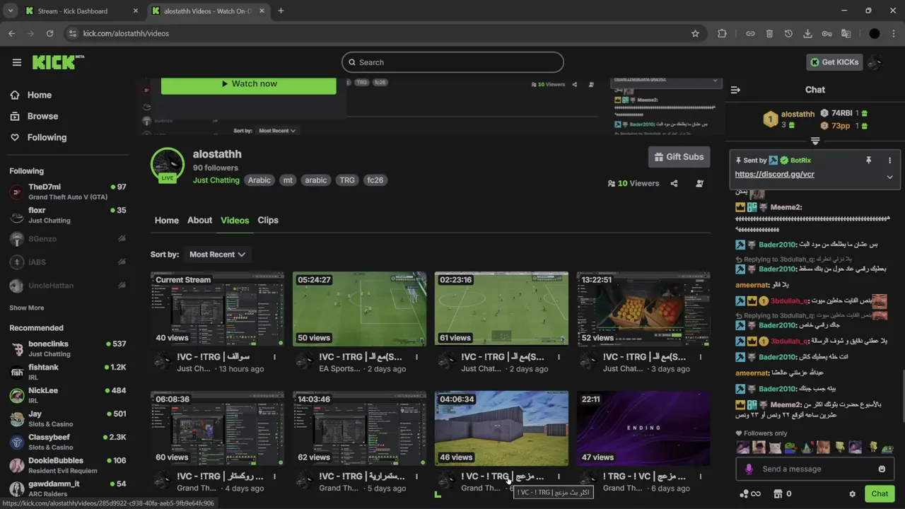Screen dimensions: 905x509
Task: Go to Browse in the sidebar
Action: [x=42, y=116]
